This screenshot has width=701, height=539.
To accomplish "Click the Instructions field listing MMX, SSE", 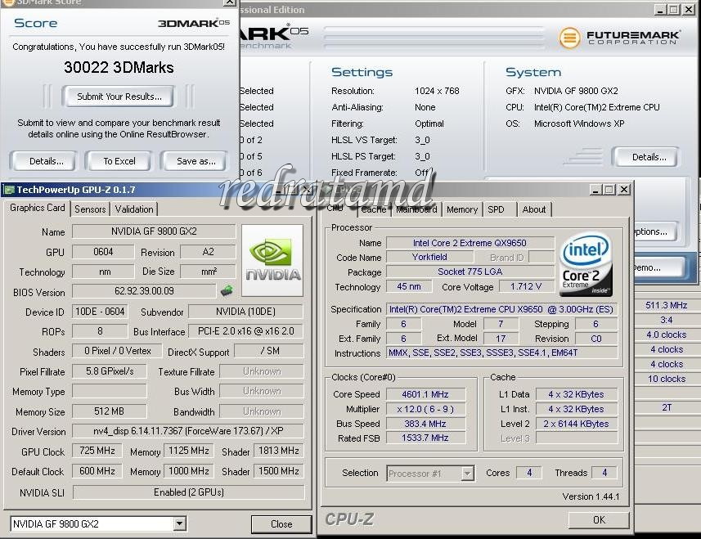I will point(502,353).
